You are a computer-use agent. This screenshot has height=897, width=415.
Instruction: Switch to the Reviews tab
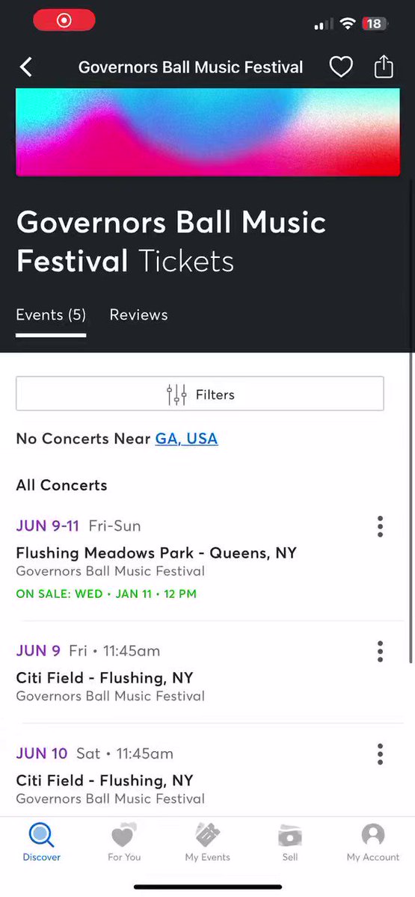pos(138,315)
